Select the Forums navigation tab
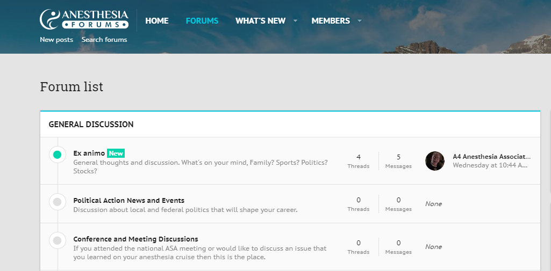551x271 pixels. pos(202,21)
